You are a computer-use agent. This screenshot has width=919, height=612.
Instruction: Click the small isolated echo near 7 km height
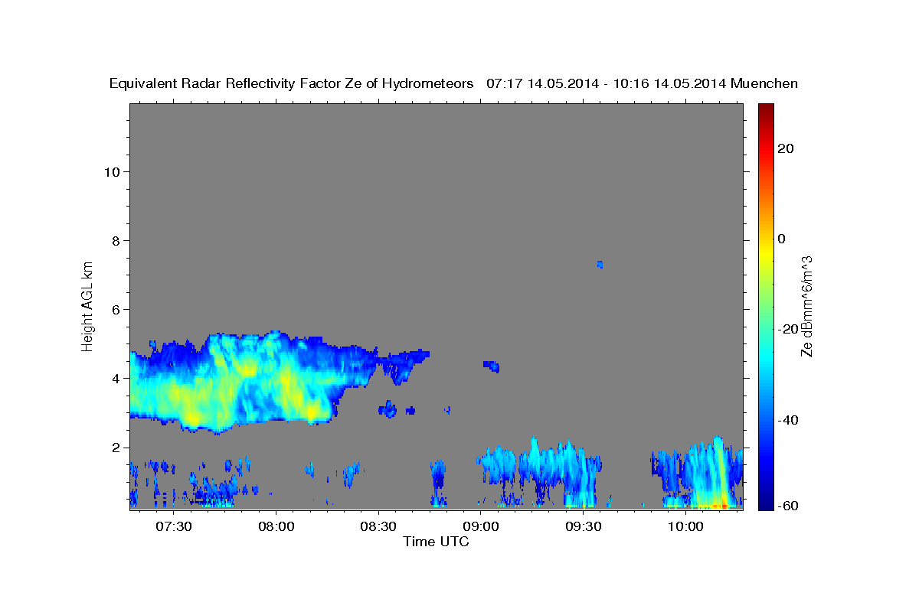coord(600,265)
